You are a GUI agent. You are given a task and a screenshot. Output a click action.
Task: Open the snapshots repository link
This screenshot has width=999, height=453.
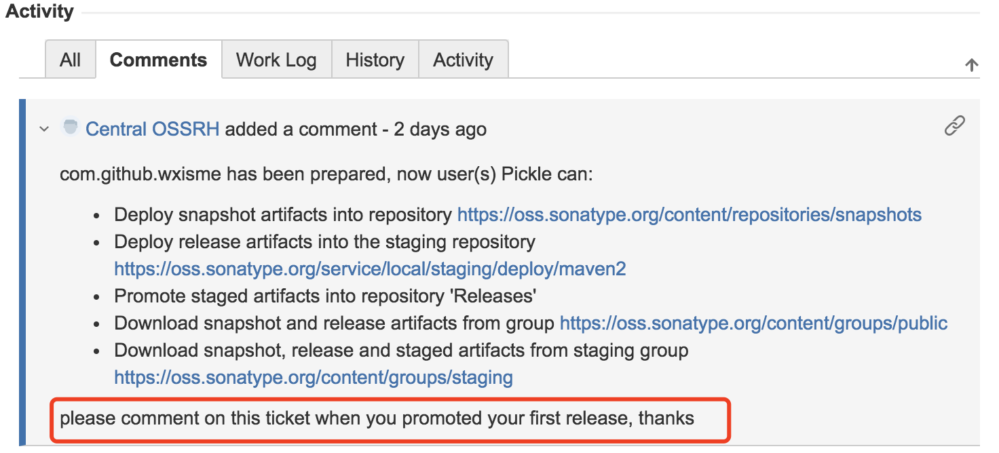[x=689, y=215]
